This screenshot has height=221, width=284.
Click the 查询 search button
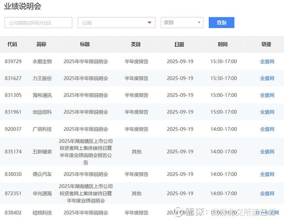pyautogui.click(x=221, y=23)
